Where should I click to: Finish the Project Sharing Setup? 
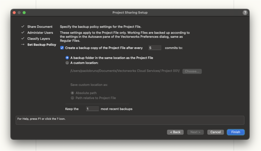(x=236, y=132)
